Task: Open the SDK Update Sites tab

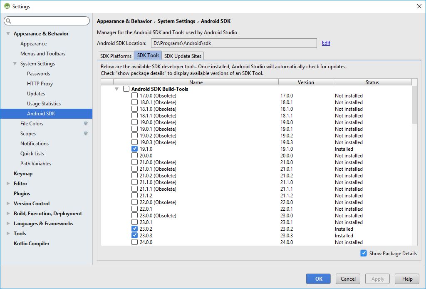Action: tap(183, 56)
